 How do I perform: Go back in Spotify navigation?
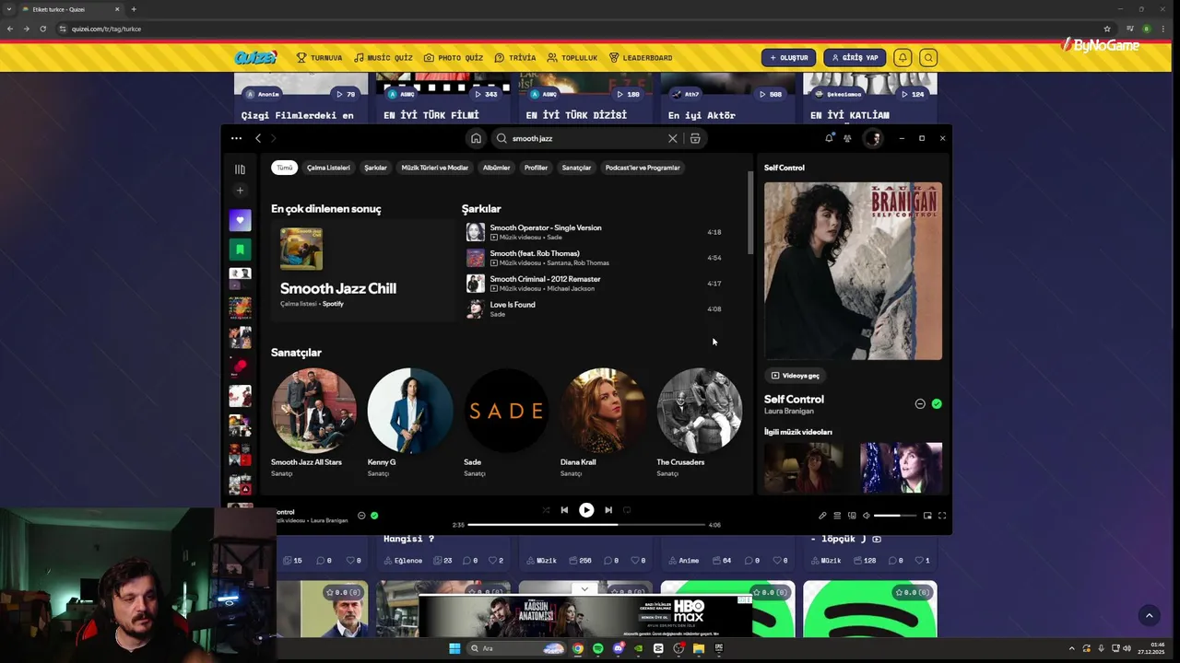[x=258, y=138]
